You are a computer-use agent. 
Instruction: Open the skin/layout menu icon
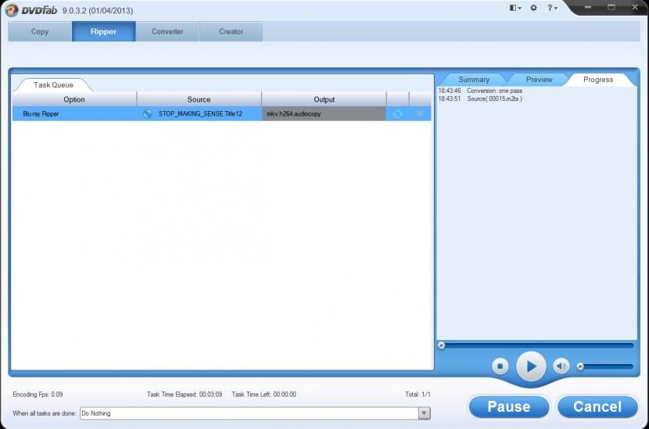click(515, 8)
